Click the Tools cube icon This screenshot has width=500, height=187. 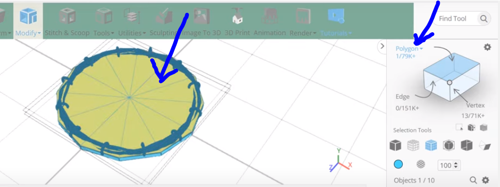tap(104, 16)
